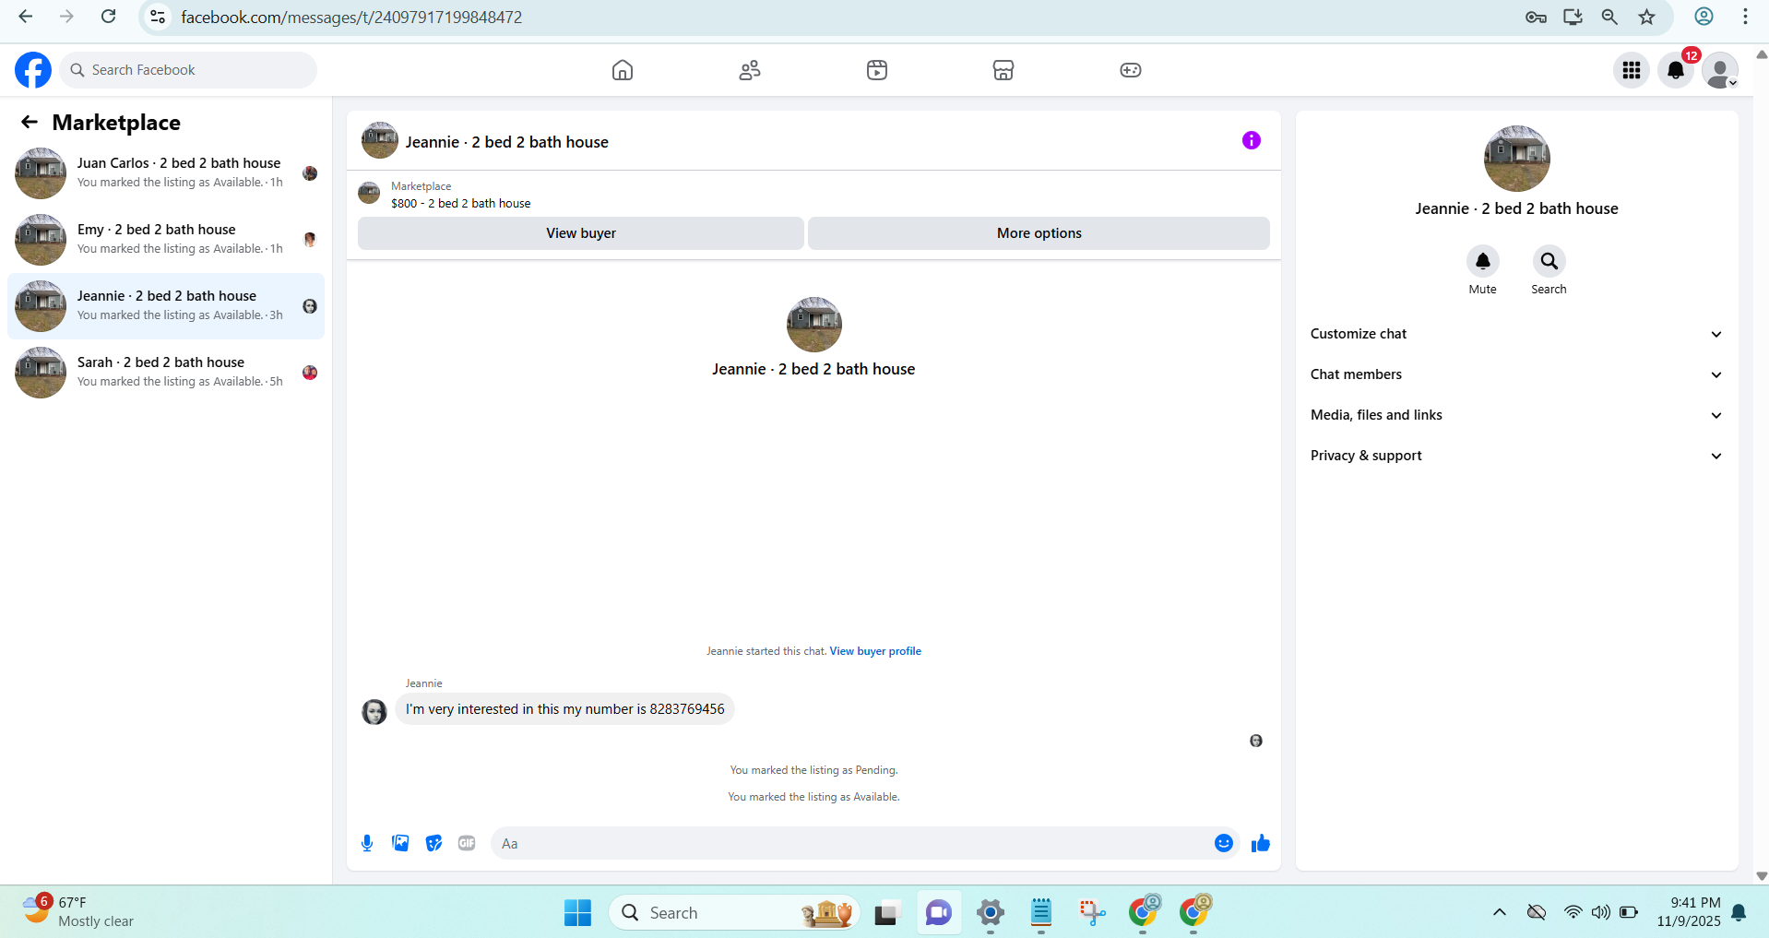Click the Facebook logo

click(33, 70)
